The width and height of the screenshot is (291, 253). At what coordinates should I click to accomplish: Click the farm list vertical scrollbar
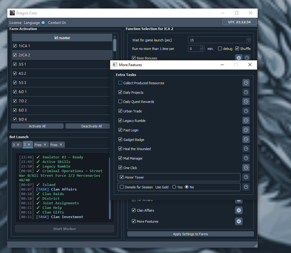coord(115,45)
